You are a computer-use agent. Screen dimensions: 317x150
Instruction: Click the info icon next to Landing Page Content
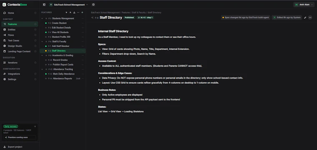(x=35, y=52)
